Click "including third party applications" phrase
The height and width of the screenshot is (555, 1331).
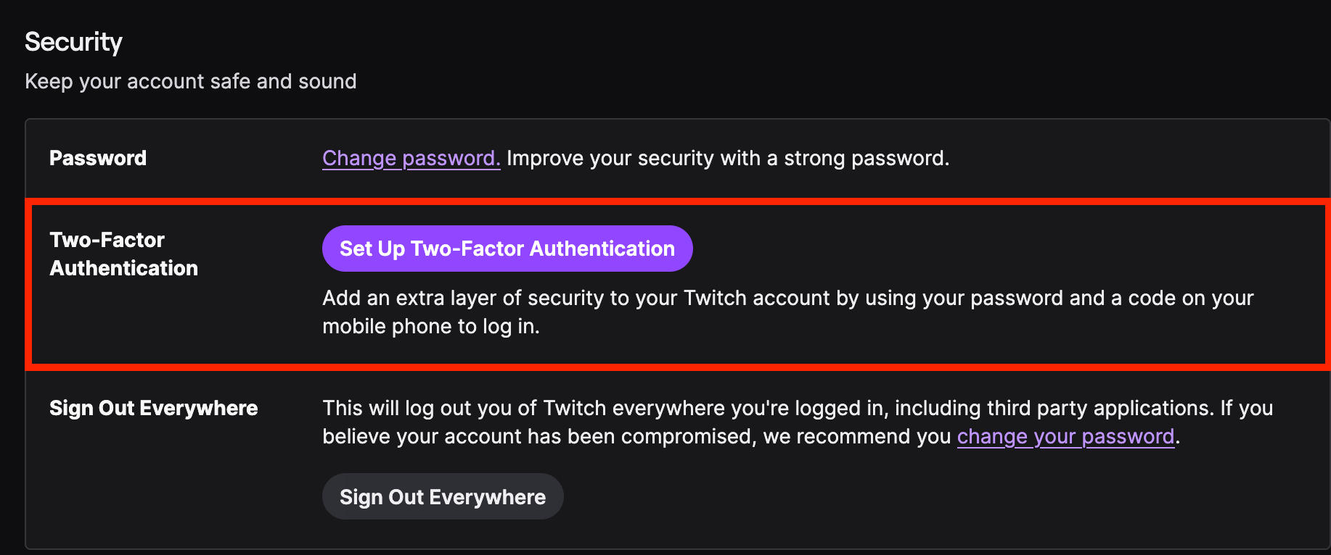pos(1053,408)
